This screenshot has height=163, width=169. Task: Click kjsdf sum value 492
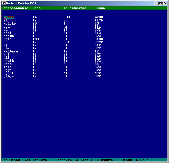(98, 73)
